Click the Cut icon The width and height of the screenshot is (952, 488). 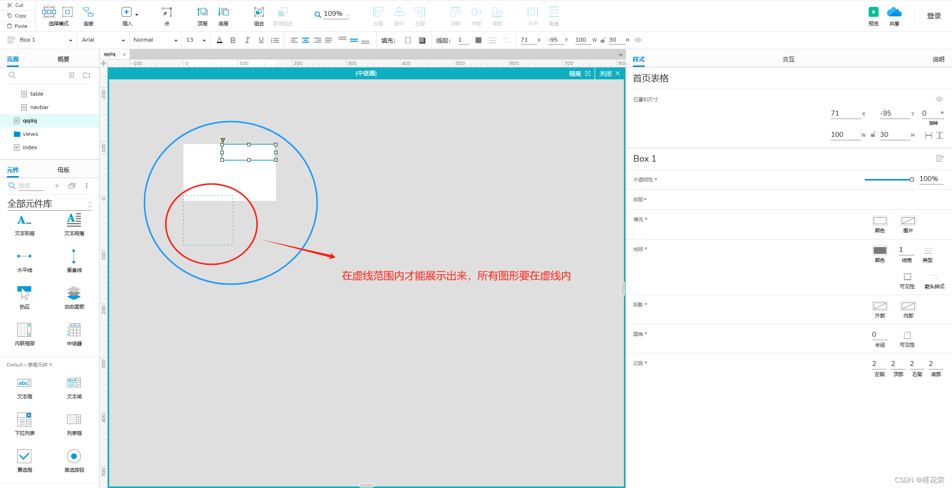9,5
